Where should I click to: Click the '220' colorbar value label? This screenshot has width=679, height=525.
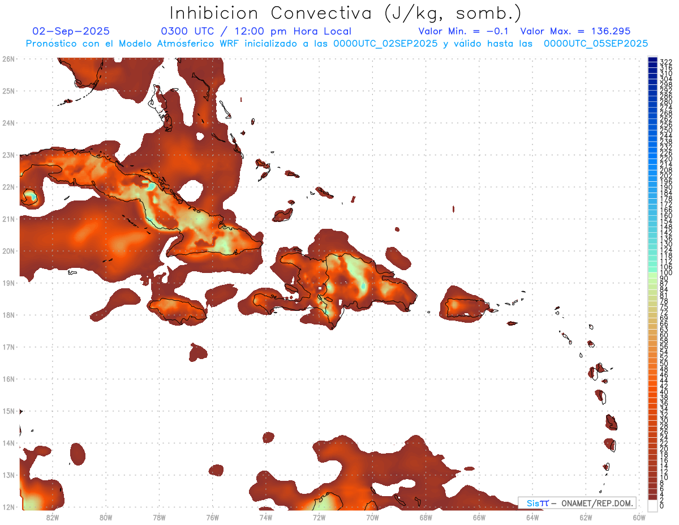coord(666,159)
